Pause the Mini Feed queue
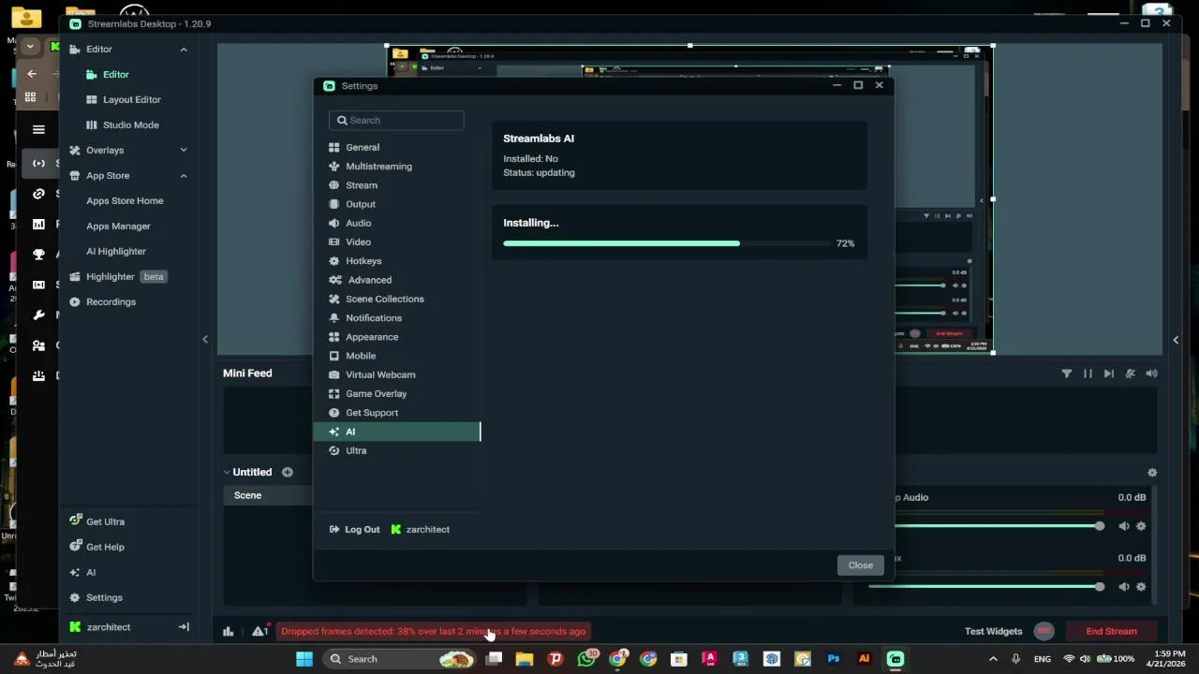 [1088, 374]
